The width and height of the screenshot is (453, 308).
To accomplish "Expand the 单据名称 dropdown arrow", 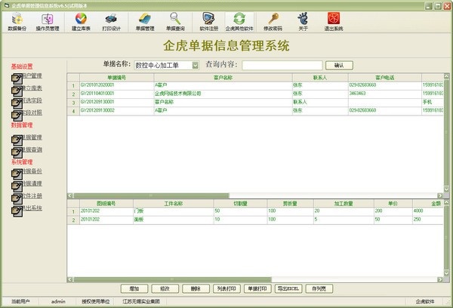I will point(196,65).
